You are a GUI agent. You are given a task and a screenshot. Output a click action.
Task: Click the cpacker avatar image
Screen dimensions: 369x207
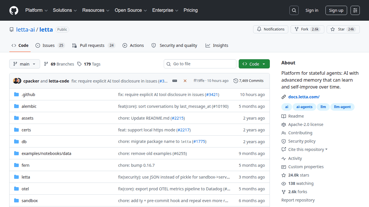pos(16,81)
